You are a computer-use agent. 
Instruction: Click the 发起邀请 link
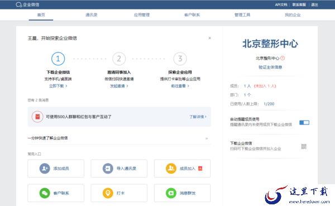click(x=119, y=86)
